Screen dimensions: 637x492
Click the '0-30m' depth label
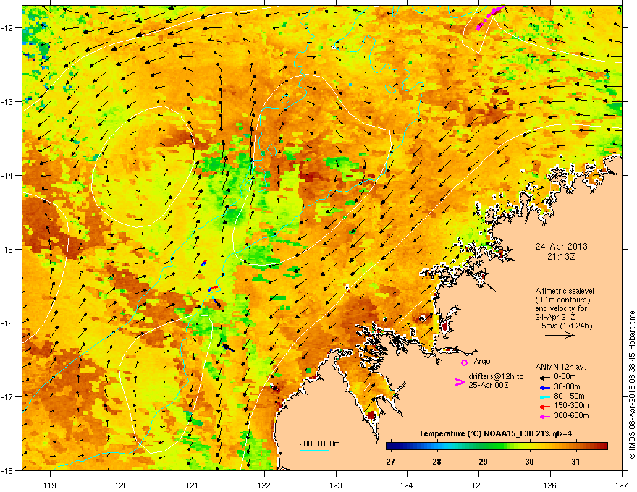(x=565, y=377)
